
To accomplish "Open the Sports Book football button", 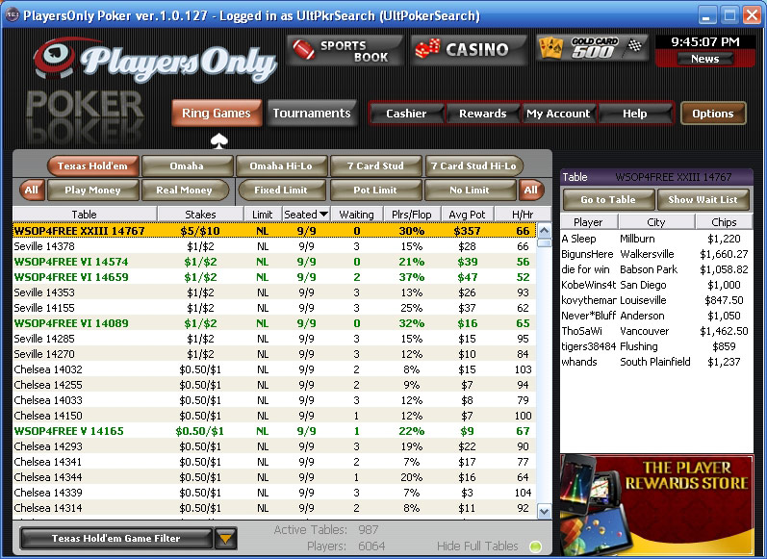I will pyautogui.click(x=345, y=50).
